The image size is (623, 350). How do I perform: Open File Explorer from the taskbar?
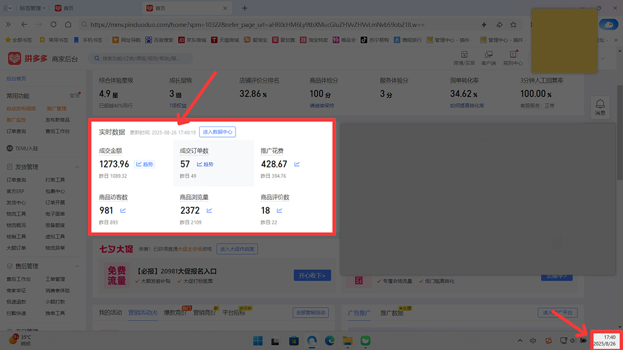(x=347, y=340)
